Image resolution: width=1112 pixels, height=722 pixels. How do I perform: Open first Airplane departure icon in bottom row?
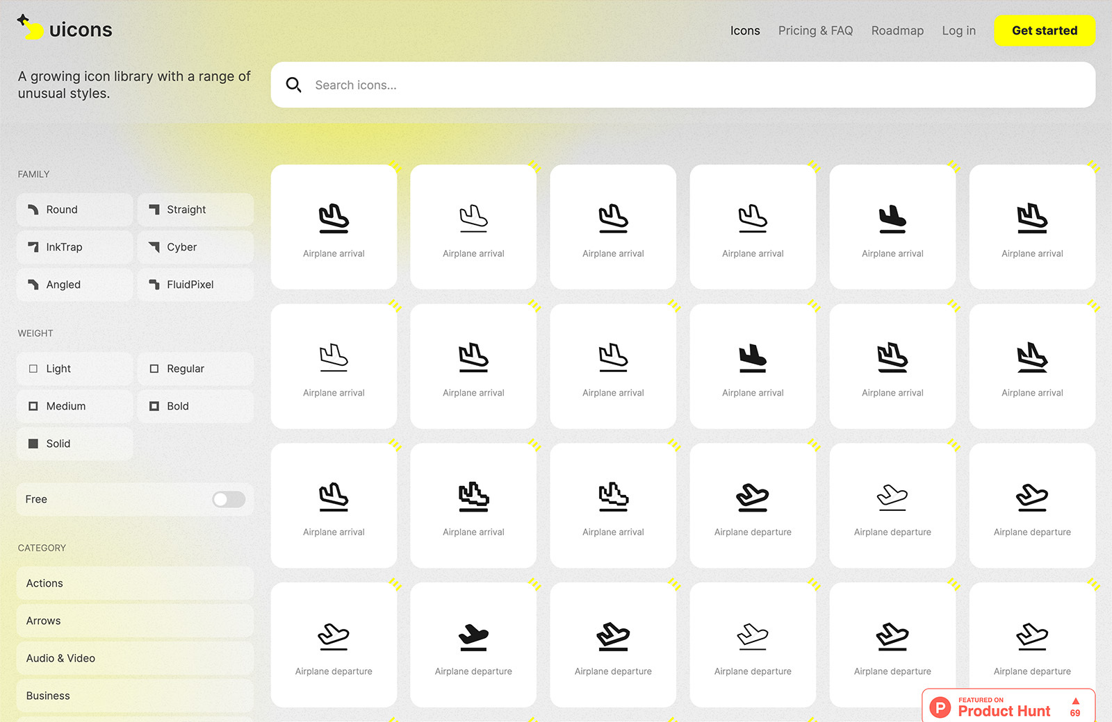click(x=334, y=645)
